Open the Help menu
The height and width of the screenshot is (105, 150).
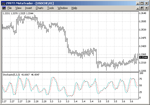coord(74,8)
